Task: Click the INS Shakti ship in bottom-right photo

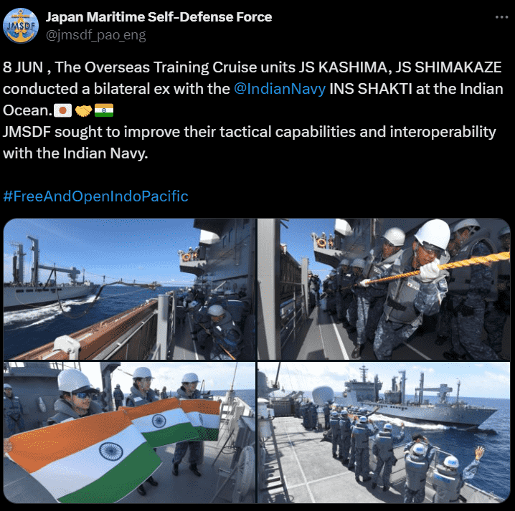Action: tap(419, 398)
